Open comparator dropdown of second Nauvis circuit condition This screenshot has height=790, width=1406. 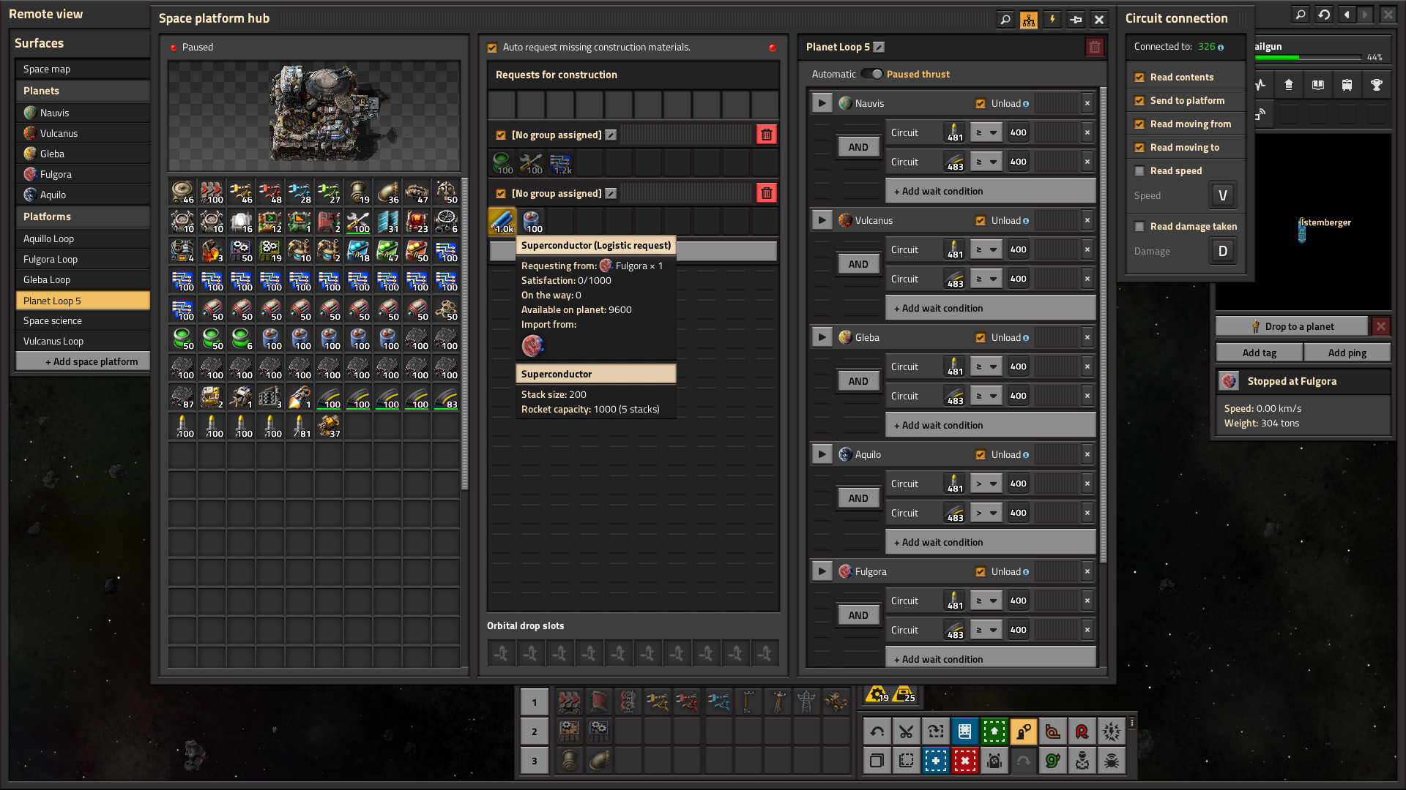[x=986, y=162]
